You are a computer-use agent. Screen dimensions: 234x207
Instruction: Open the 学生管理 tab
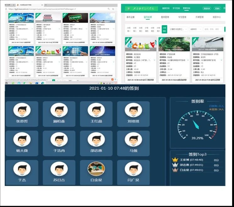(182, 17)
